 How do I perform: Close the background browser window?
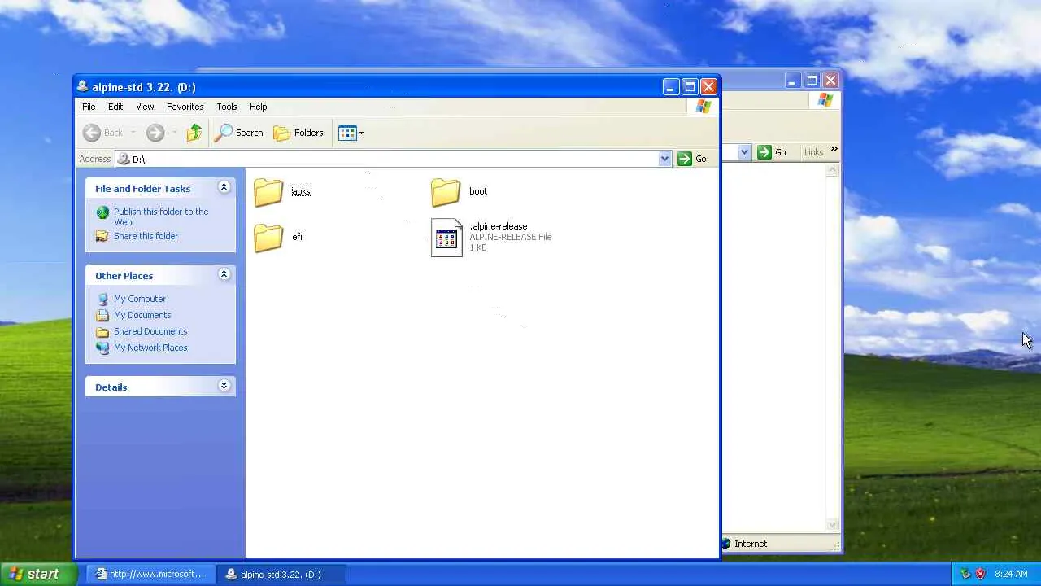(830, 81)
